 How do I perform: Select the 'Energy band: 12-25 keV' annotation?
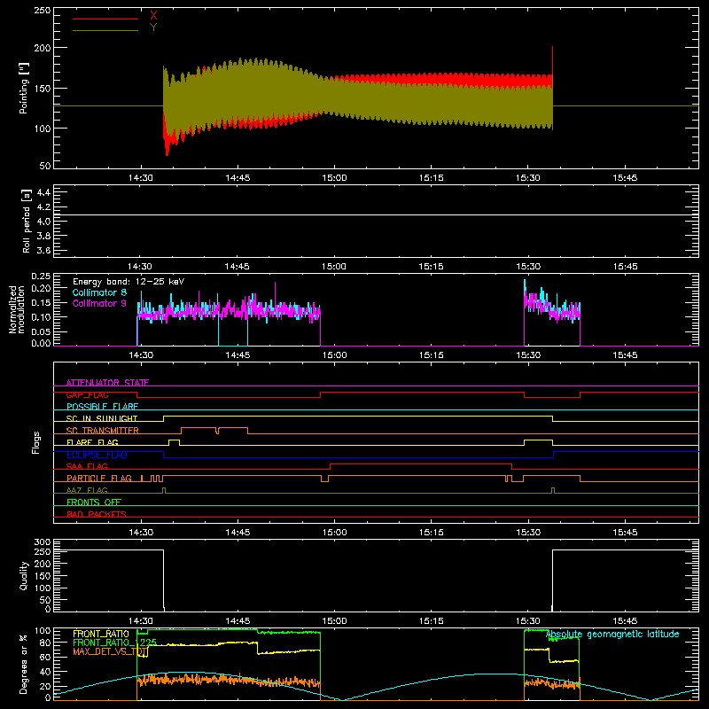(x=129, y=282)
